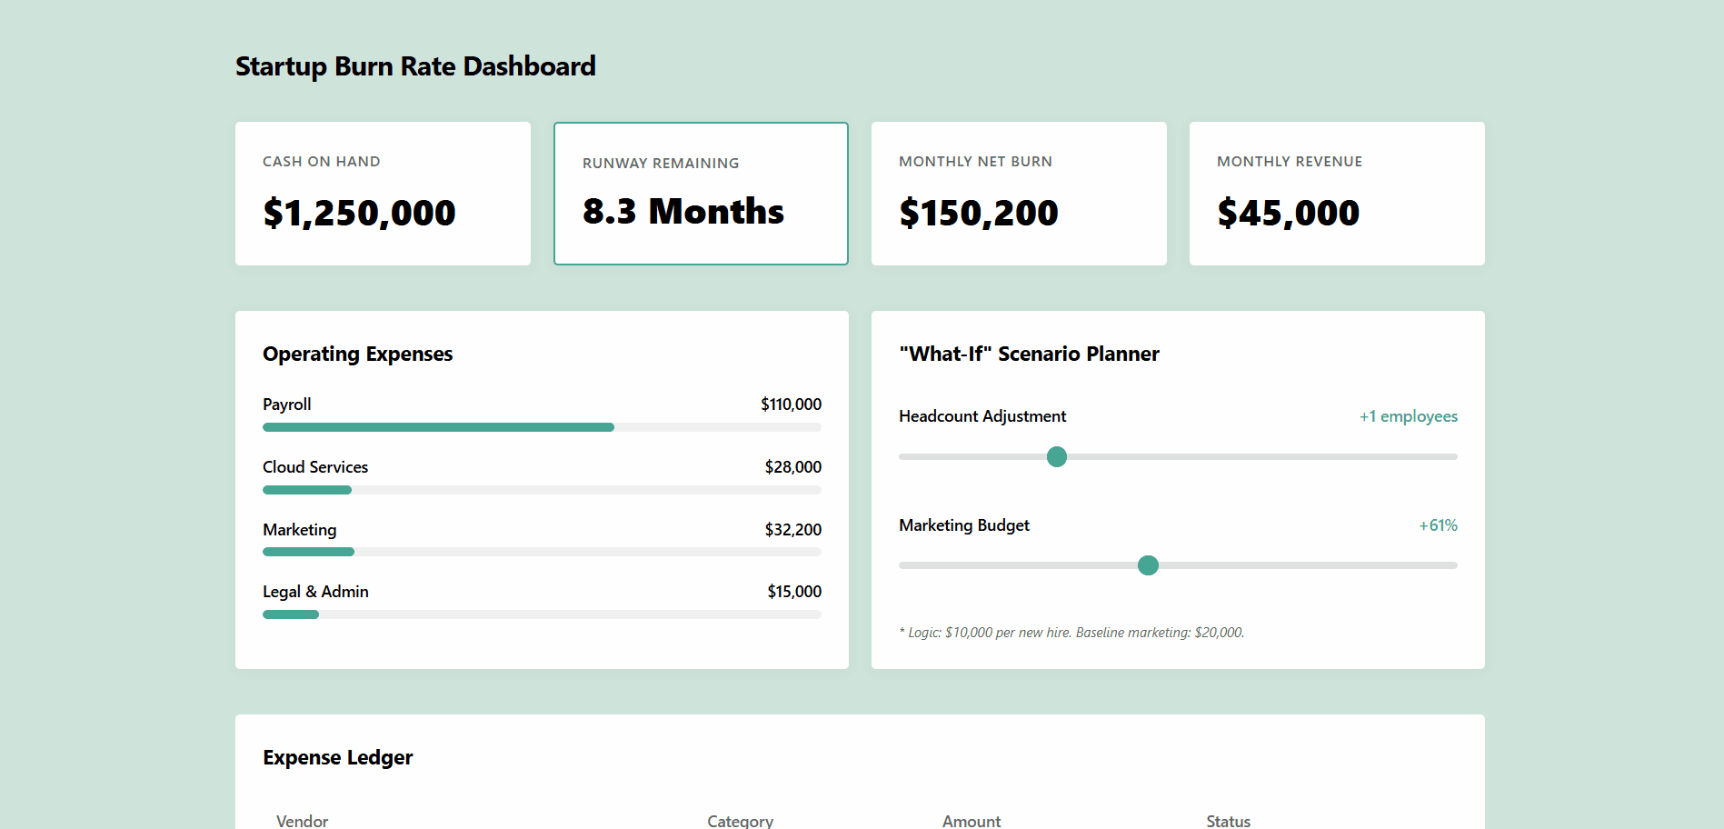Select the Runway Remaining card

pos(701,194)
